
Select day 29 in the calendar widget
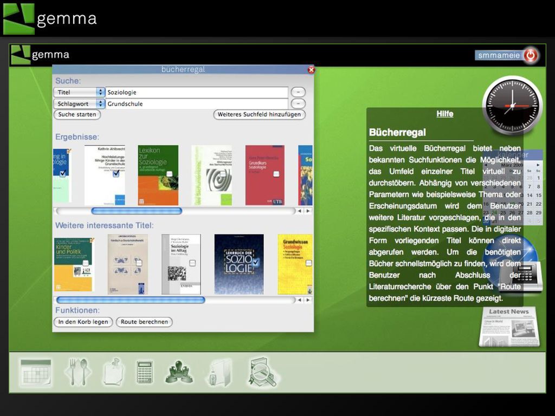538,212
